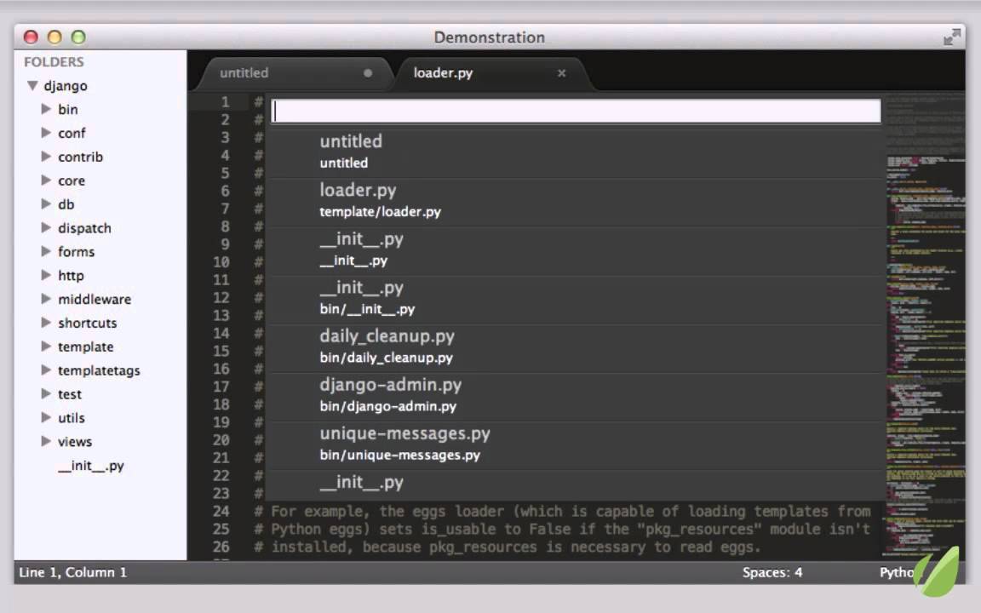
Task: Select the core folder label
Action: (72, 180)
